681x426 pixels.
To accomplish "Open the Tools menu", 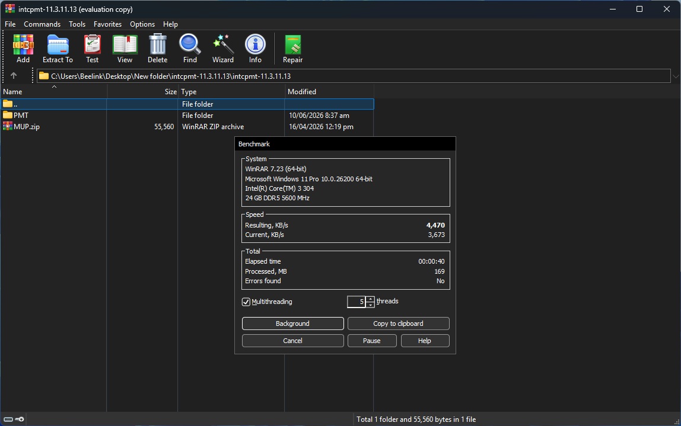I will pos(77,24).
